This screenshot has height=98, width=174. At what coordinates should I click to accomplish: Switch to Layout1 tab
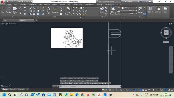click(x=13, y=89)
